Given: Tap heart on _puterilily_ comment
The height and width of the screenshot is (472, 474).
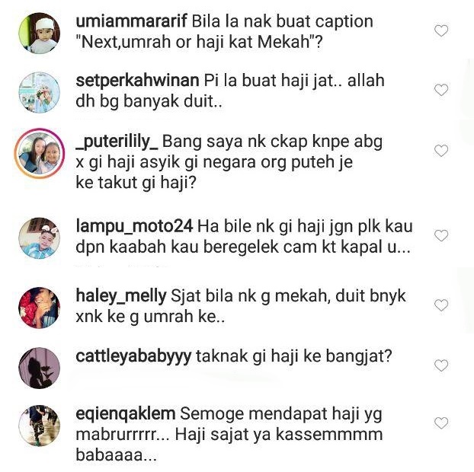Looking at the screenshot, I should 441,151.
